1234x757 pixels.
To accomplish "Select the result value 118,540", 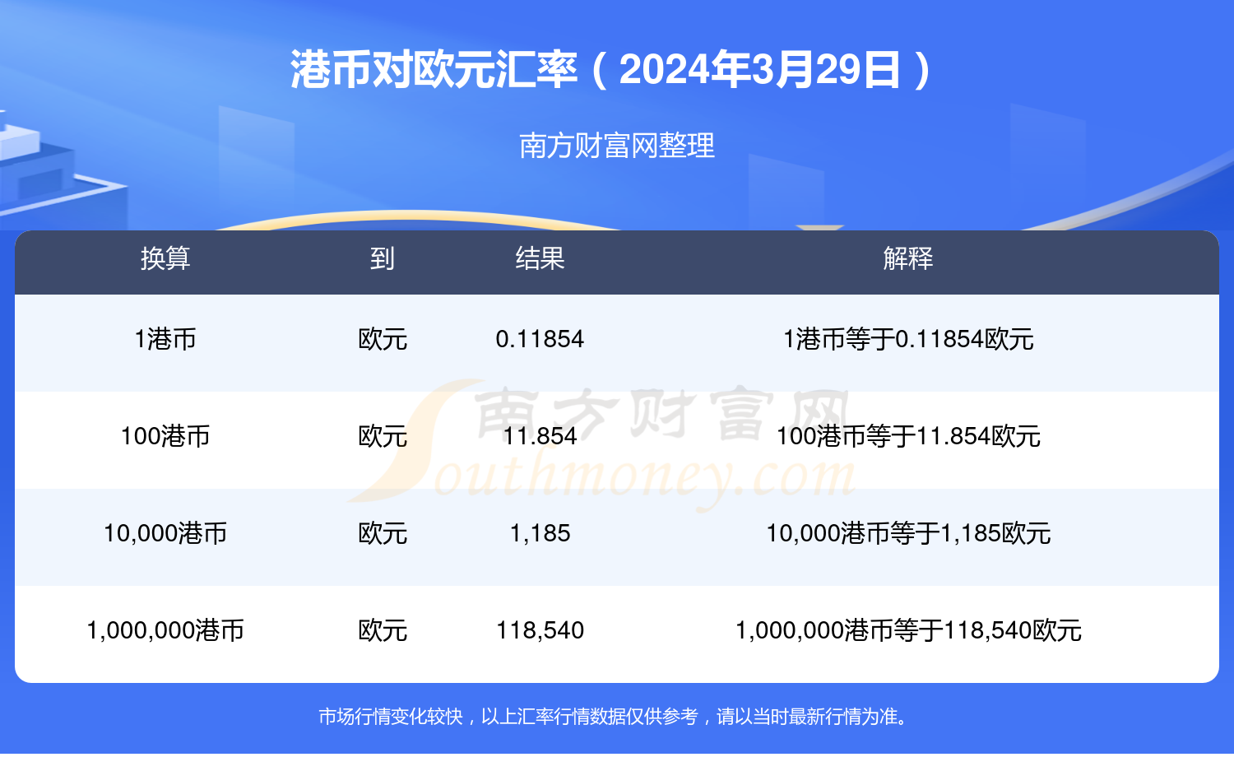I will 540,630.
